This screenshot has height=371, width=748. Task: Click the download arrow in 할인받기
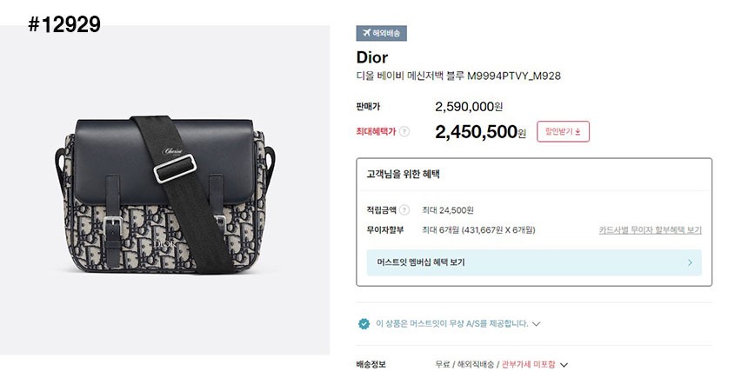578,132
